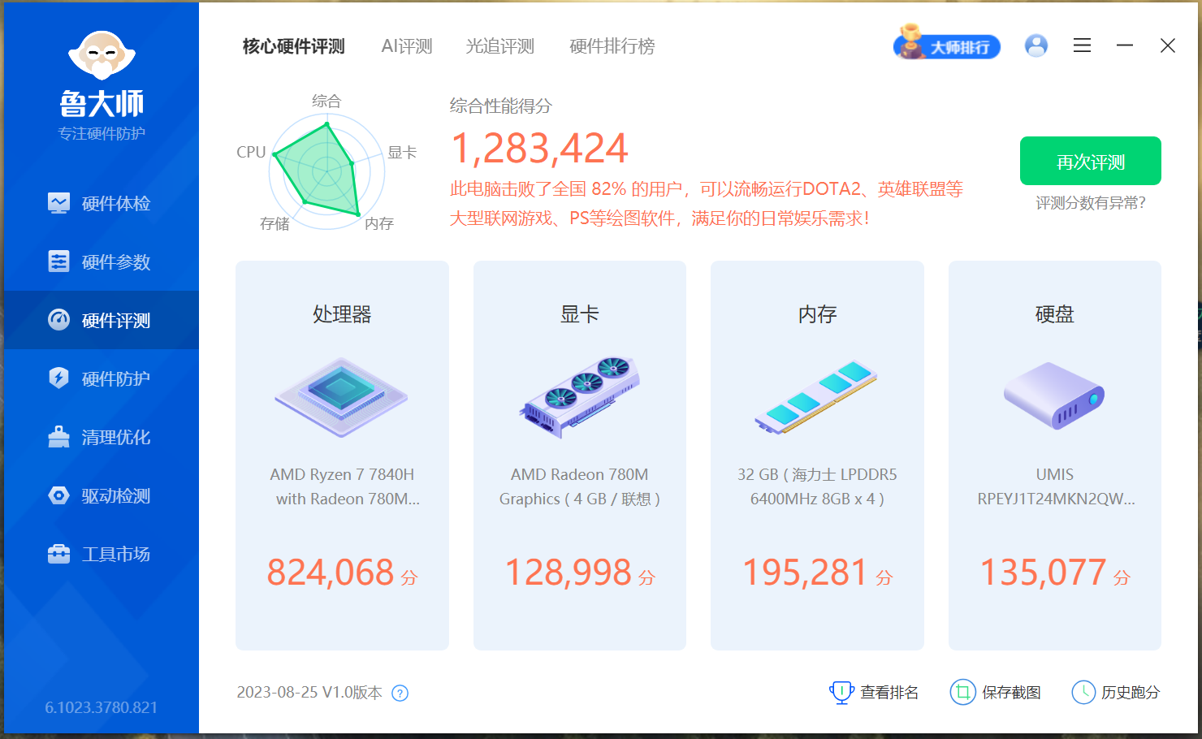Open 工具市场 in the sidebar

(101, 554)
